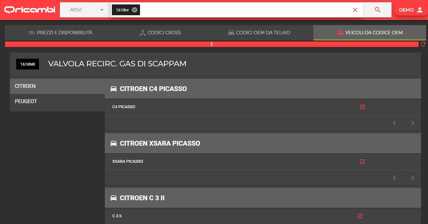This screenshot has height=224, width=428.
Task: Clear the search field with red X
Action: pos(355,10)
